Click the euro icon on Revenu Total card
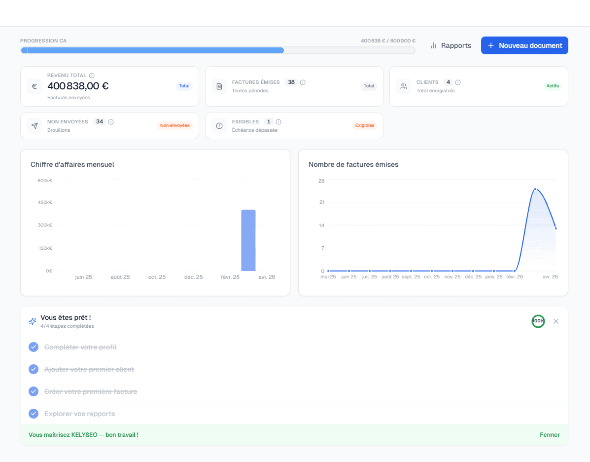 (34, 86)
